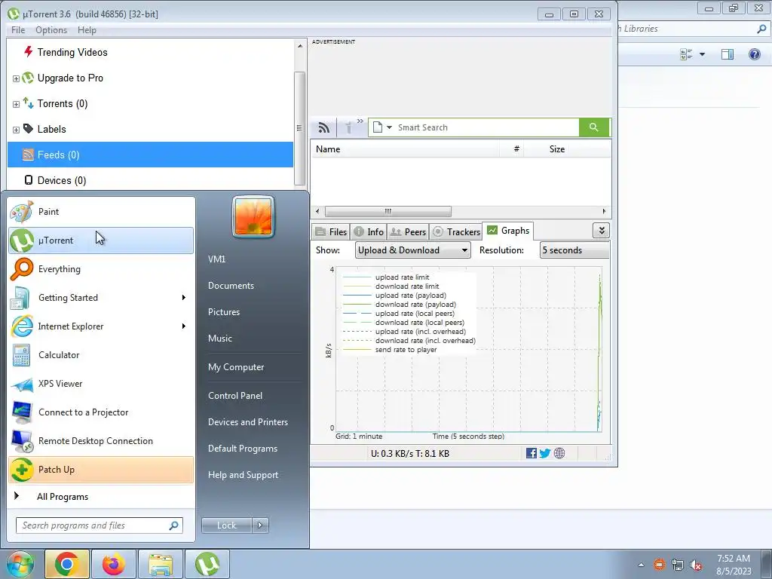Open Internet Explorer jump list arrow
This screenshot has width=772, height=579.
pyautogui.click(x=183, y=326)
